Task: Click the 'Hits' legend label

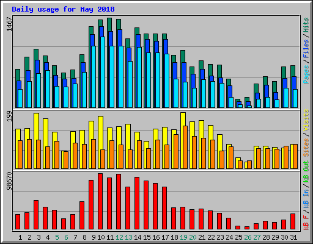Action: pyautogui.click(x=306, y=25)
